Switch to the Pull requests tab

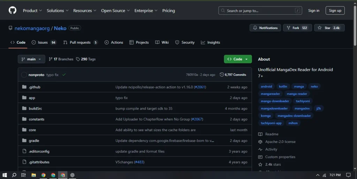click(x=80, y=43)
